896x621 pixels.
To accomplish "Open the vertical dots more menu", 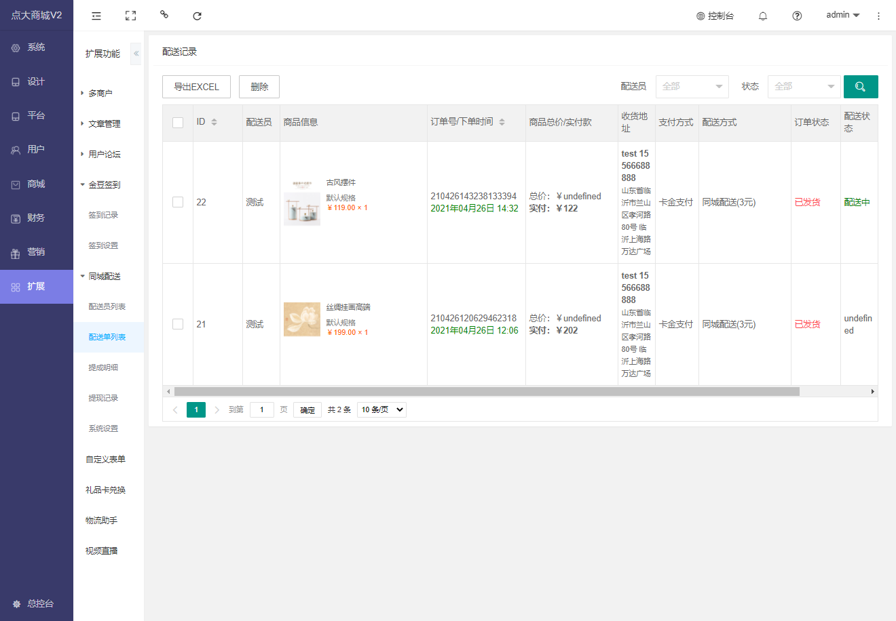I will (878, 16).
